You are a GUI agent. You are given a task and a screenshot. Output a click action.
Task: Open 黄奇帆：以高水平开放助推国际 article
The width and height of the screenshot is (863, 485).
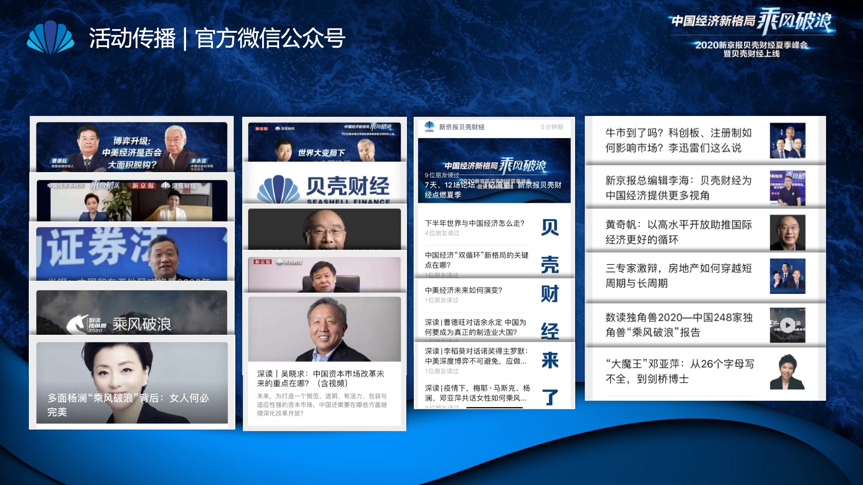click(x=678, y=232)
